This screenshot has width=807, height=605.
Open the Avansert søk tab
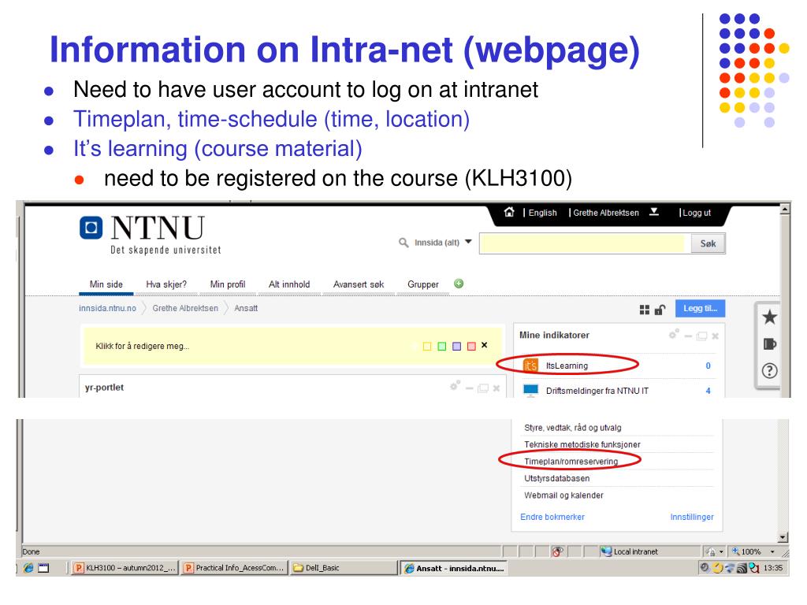[359, 284]
